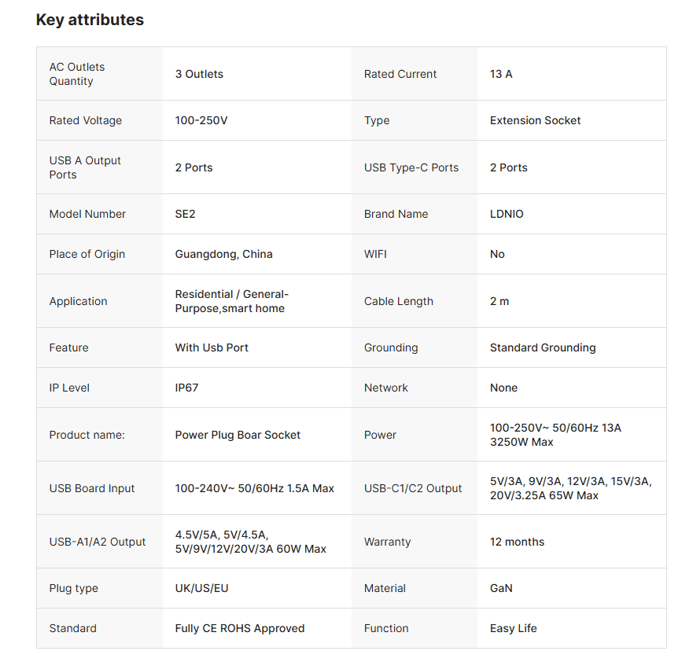
Task: Select the Extension Socket type value
Action: 535,120
